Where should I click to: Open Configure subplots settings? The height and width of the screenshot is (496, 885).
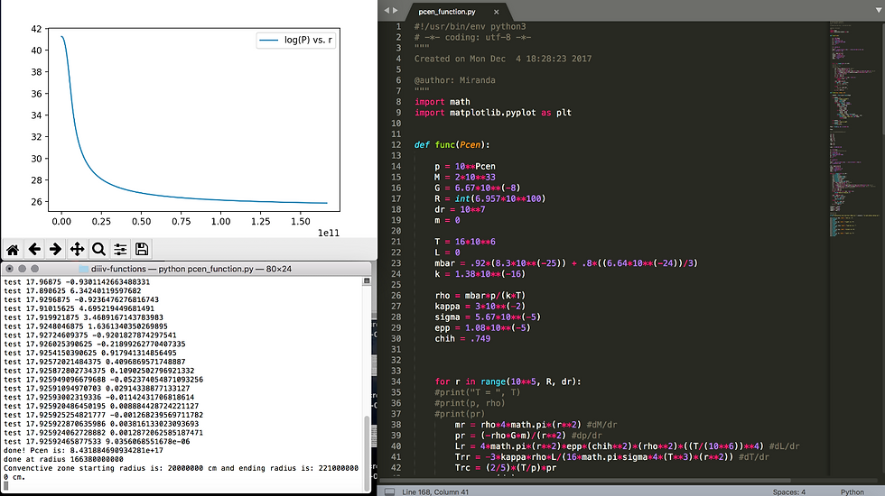120,249
